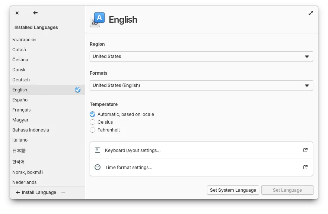Viewport: 328px width, 214px height.
Task: Click the keyboard icon beside layout settings
Action: [98, 150]
